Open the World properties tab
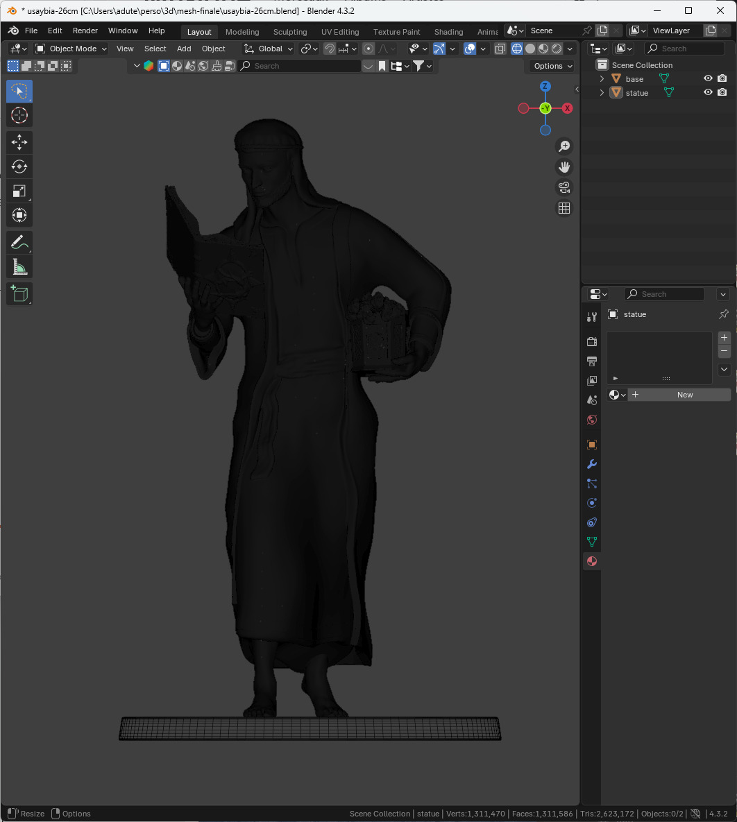 pos(592,420)
